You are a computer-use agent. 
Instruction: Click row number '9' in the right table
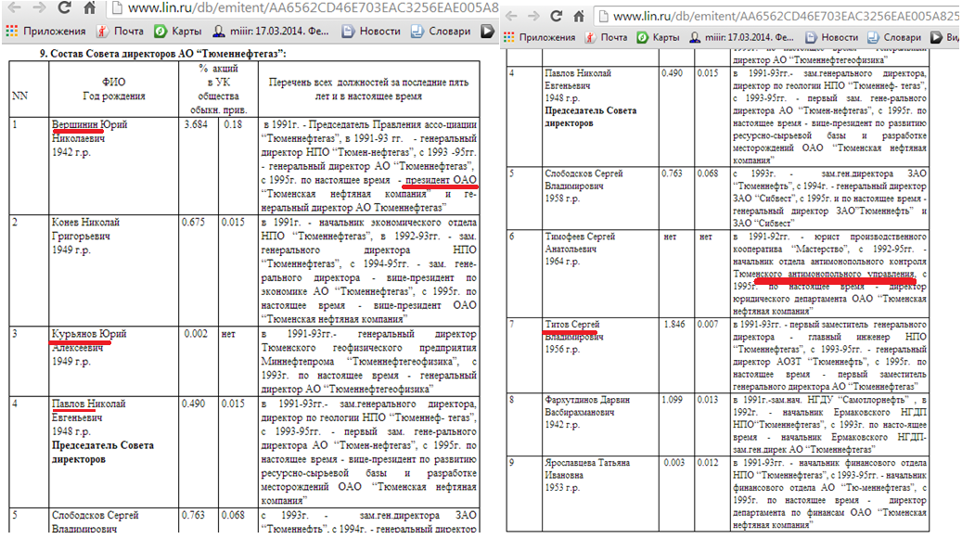(512, 463)
